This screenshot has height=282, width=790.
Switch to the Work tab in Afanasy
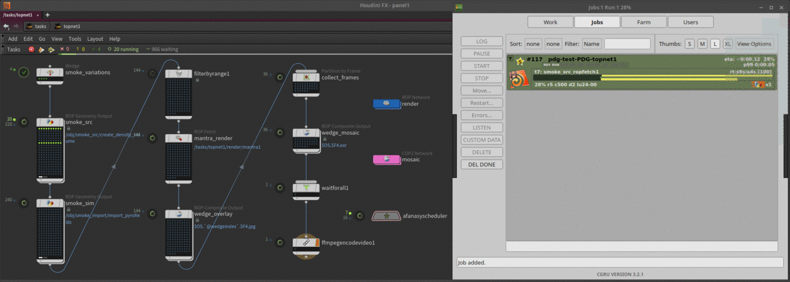coord(550,22)
